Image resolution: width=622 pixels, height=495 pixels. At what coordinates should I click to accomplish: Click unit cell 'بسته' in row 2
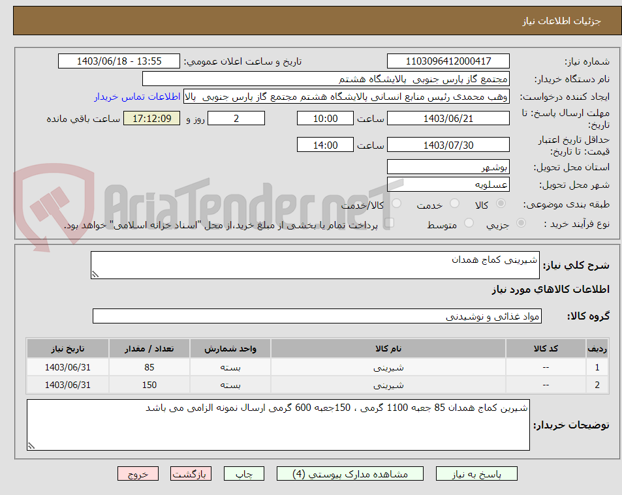point(230,385)
